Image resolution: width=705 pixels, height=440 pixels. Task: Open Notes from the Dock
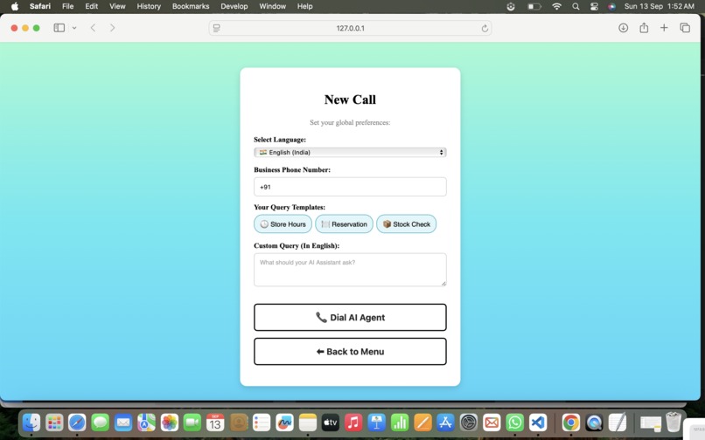click(308, 423)
